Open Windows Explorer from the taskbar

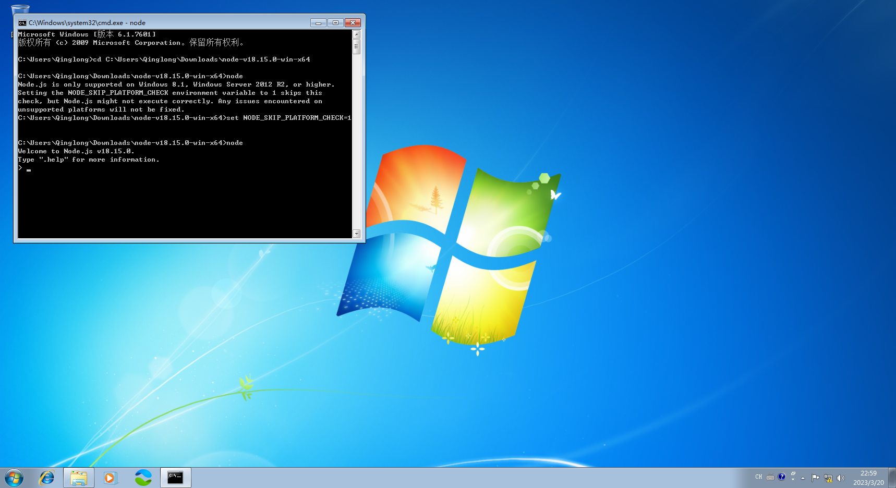point(78,477)
